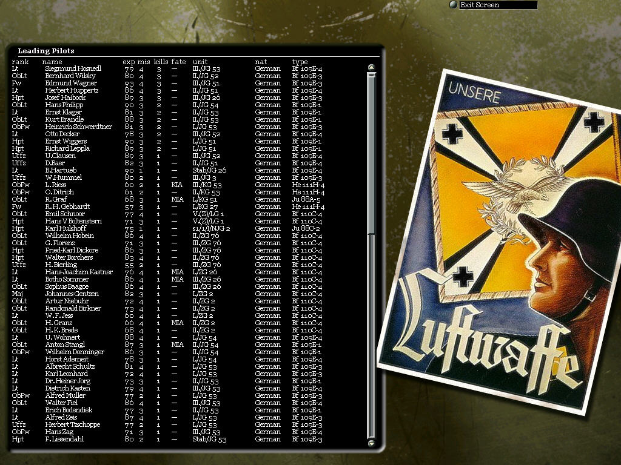
Task: Click the 'nat' column header
Action: point(261,62)
